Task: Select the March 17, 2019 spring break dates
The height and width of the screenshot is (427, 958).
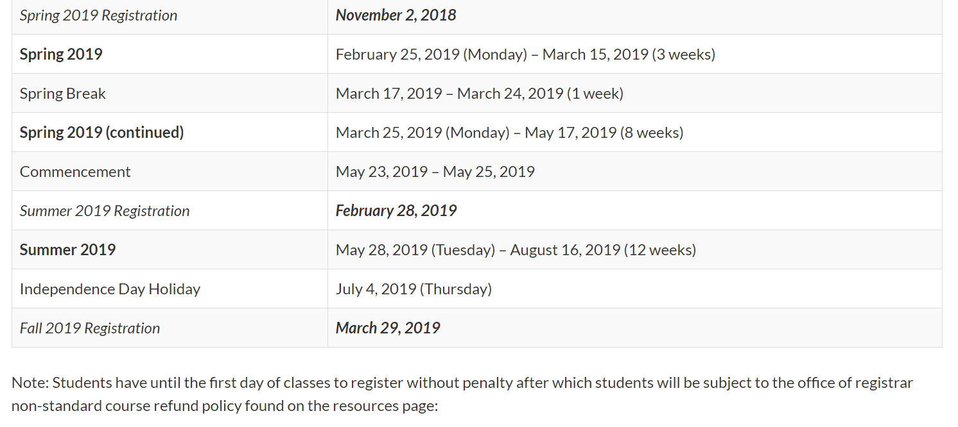Action: (479, 94)
